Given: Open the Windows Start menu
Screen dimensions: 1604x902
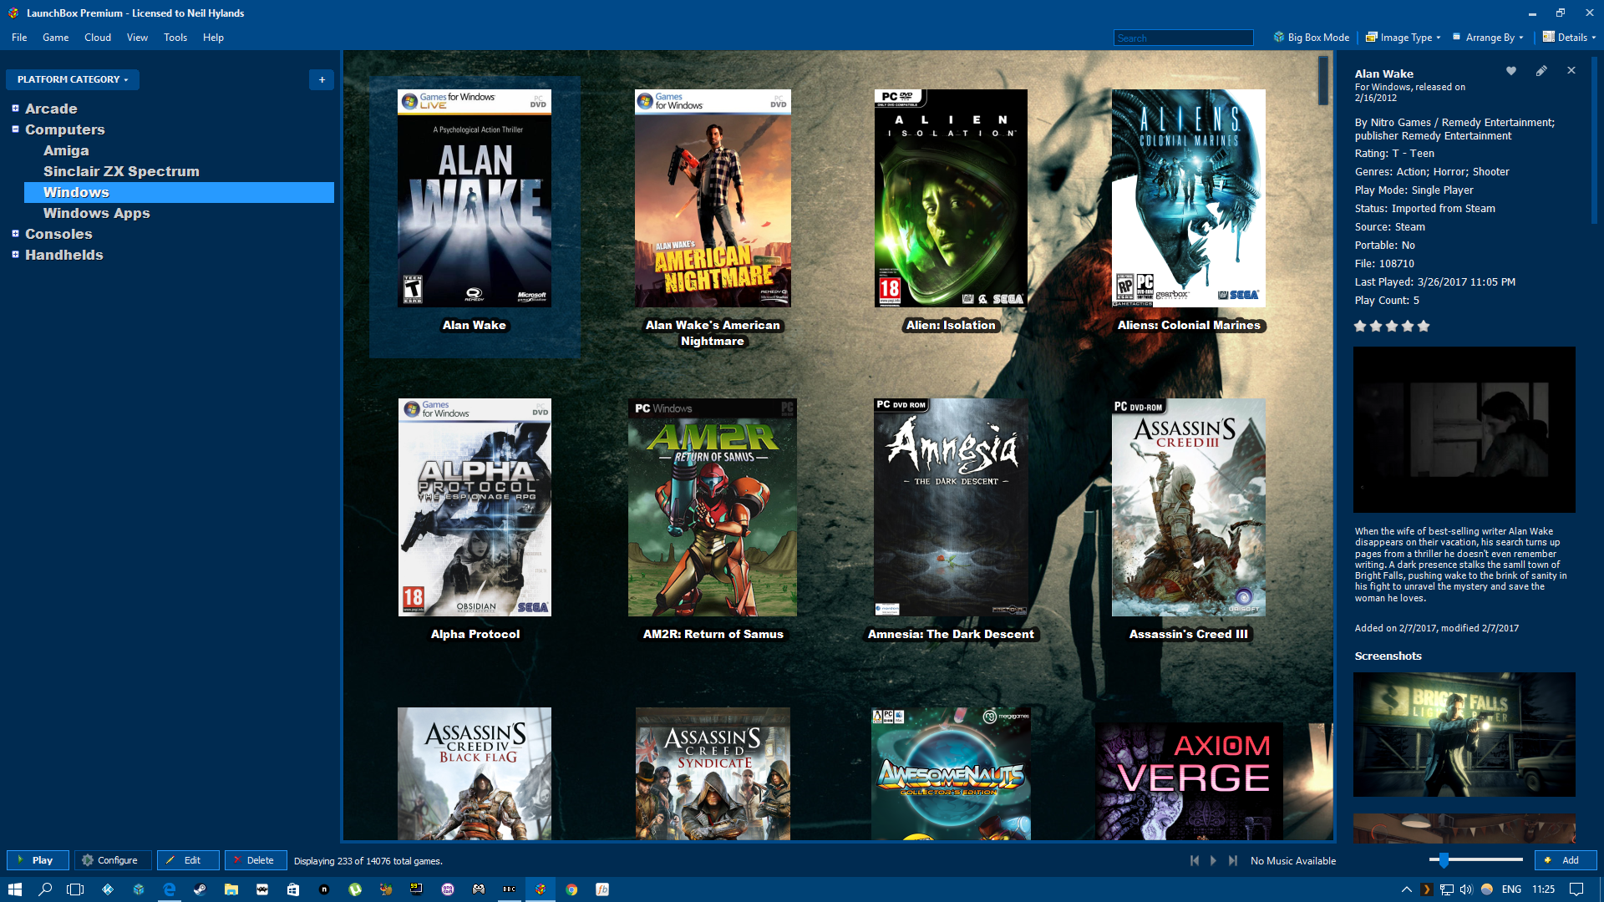Looking at the screenshot, I should pyautogui.click(x=14, y=889).
